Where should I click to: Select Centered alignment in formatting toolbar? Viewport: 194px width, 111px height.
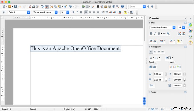[x=90, y=12]
